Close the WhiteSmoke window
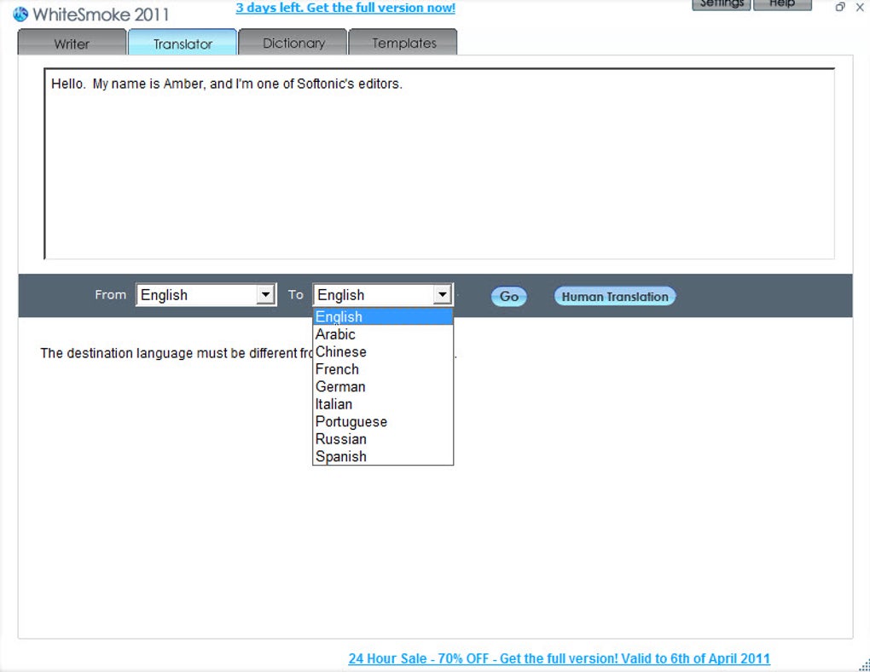Screen dimensions: 870x672 (x=860, y=7)
